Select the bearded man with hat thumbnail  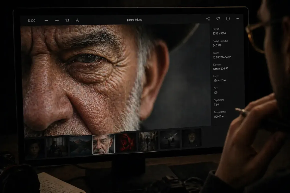191,138
